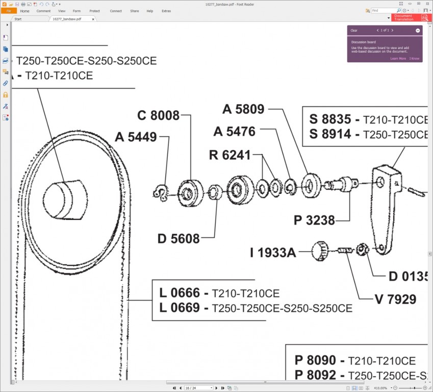433x392 pixels.
Task: Jump to first page in status bar
Action: (174, 388)
